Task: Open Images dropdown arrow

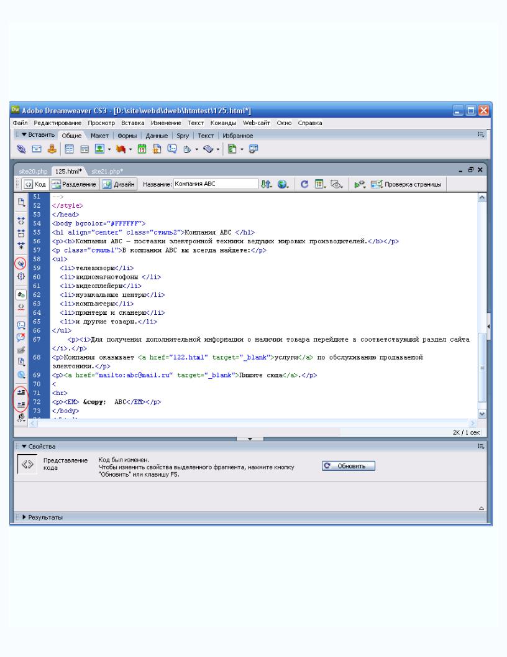Action: [x=109, y=149]
